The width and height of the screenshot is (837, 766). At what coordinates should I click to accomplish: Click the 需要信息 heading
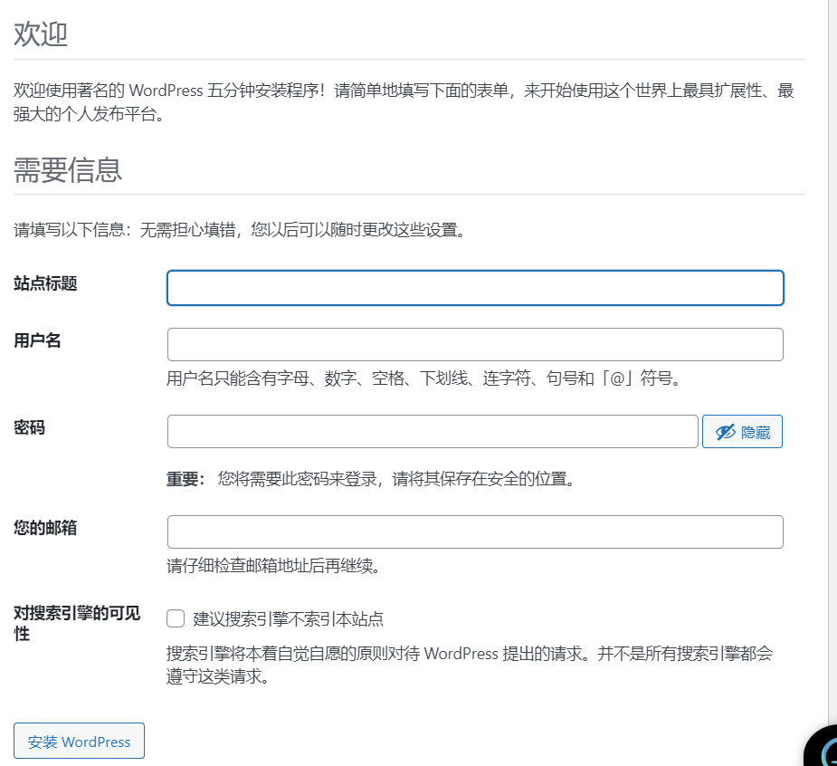68,169
